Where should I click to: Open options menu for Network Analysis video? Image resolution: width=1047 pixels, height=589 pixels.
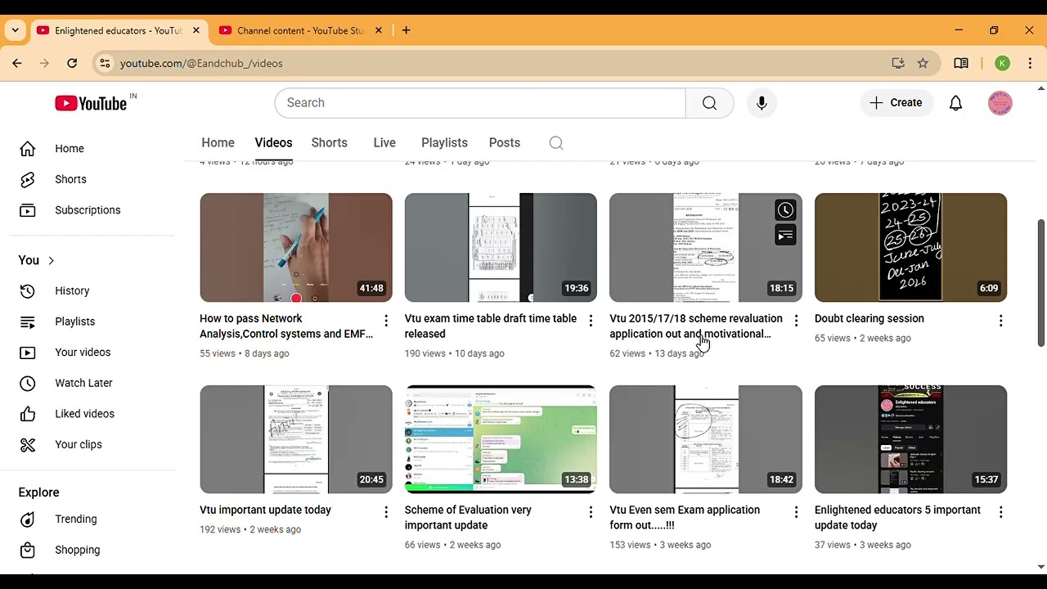[x=386, y=321]
